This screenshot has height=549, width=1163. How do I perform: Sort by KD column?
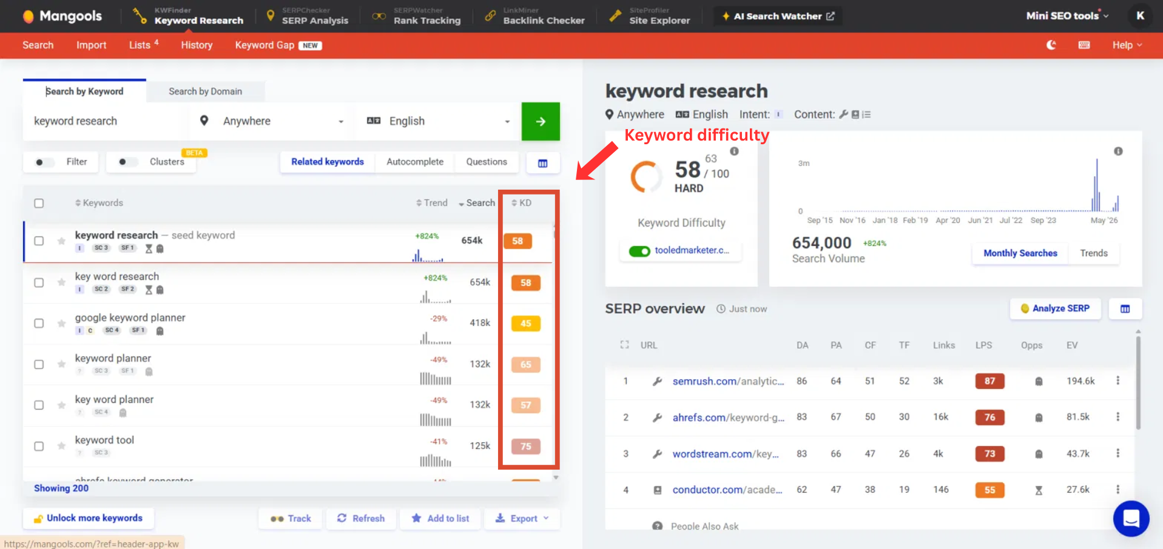click(x=521, y=203)
